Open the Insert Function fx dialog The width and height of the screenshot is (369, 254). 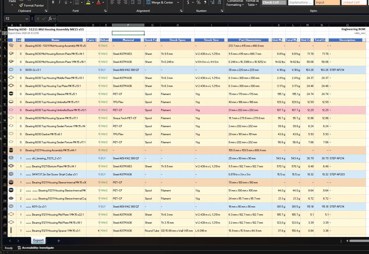[50, 19]
